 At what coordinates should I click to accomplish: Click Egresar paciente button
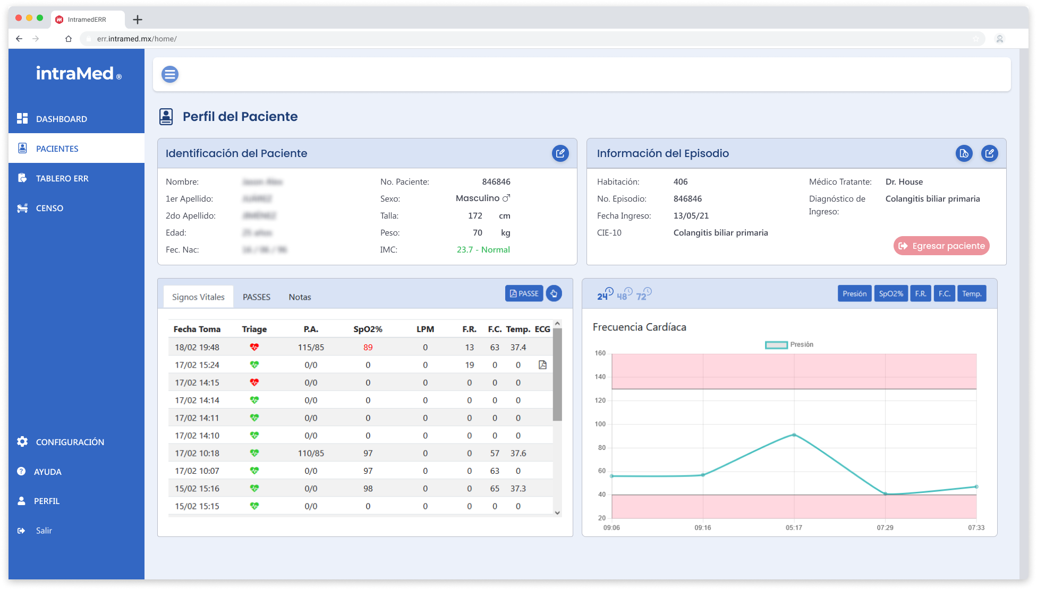click(941, 246)
